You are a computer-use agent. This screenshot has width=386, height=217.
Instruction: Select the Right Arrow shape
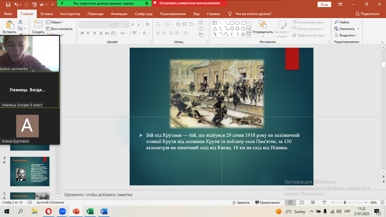232,29
